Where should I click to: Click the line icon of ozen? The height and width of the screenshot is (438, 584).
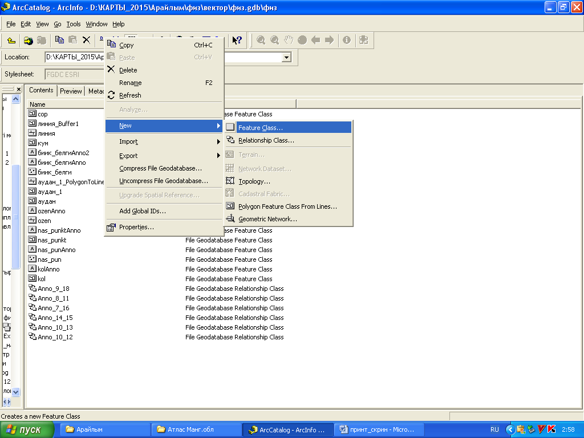[x=32, y=220]
